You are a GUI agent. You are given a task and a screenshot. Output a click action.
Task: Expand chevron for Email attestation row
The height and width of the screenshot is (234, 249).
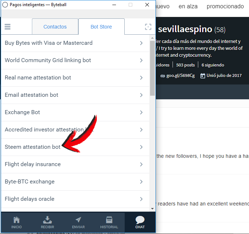[141, 95]
